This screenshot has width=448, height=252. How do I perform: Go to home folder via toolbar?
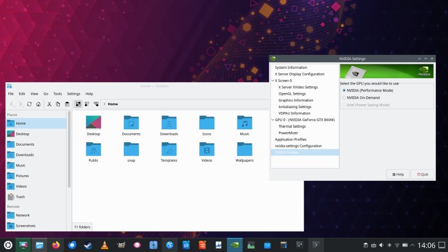click(x=38, y=104)
